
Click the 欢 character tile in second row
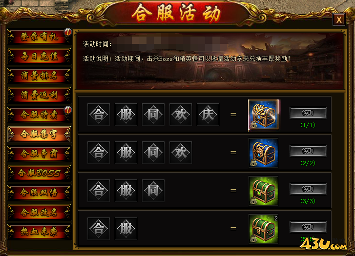(181, 153)
